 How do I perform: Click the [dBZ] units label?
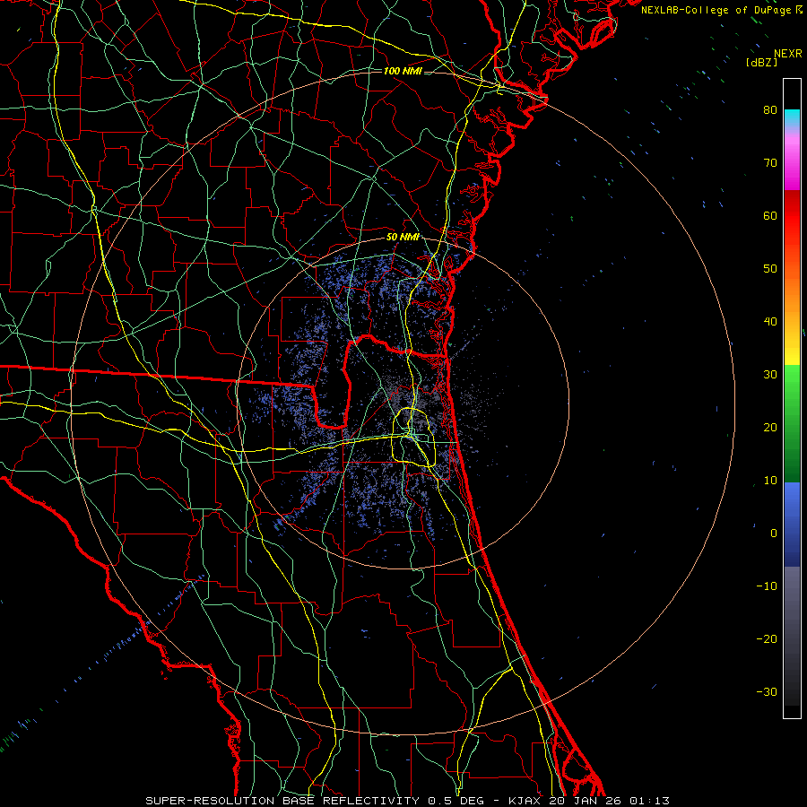coord(761,62)
